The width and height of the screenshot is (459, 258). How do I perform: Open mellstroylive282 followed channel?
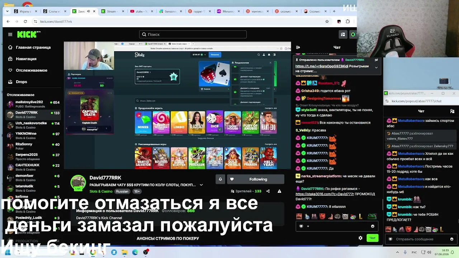33,104
